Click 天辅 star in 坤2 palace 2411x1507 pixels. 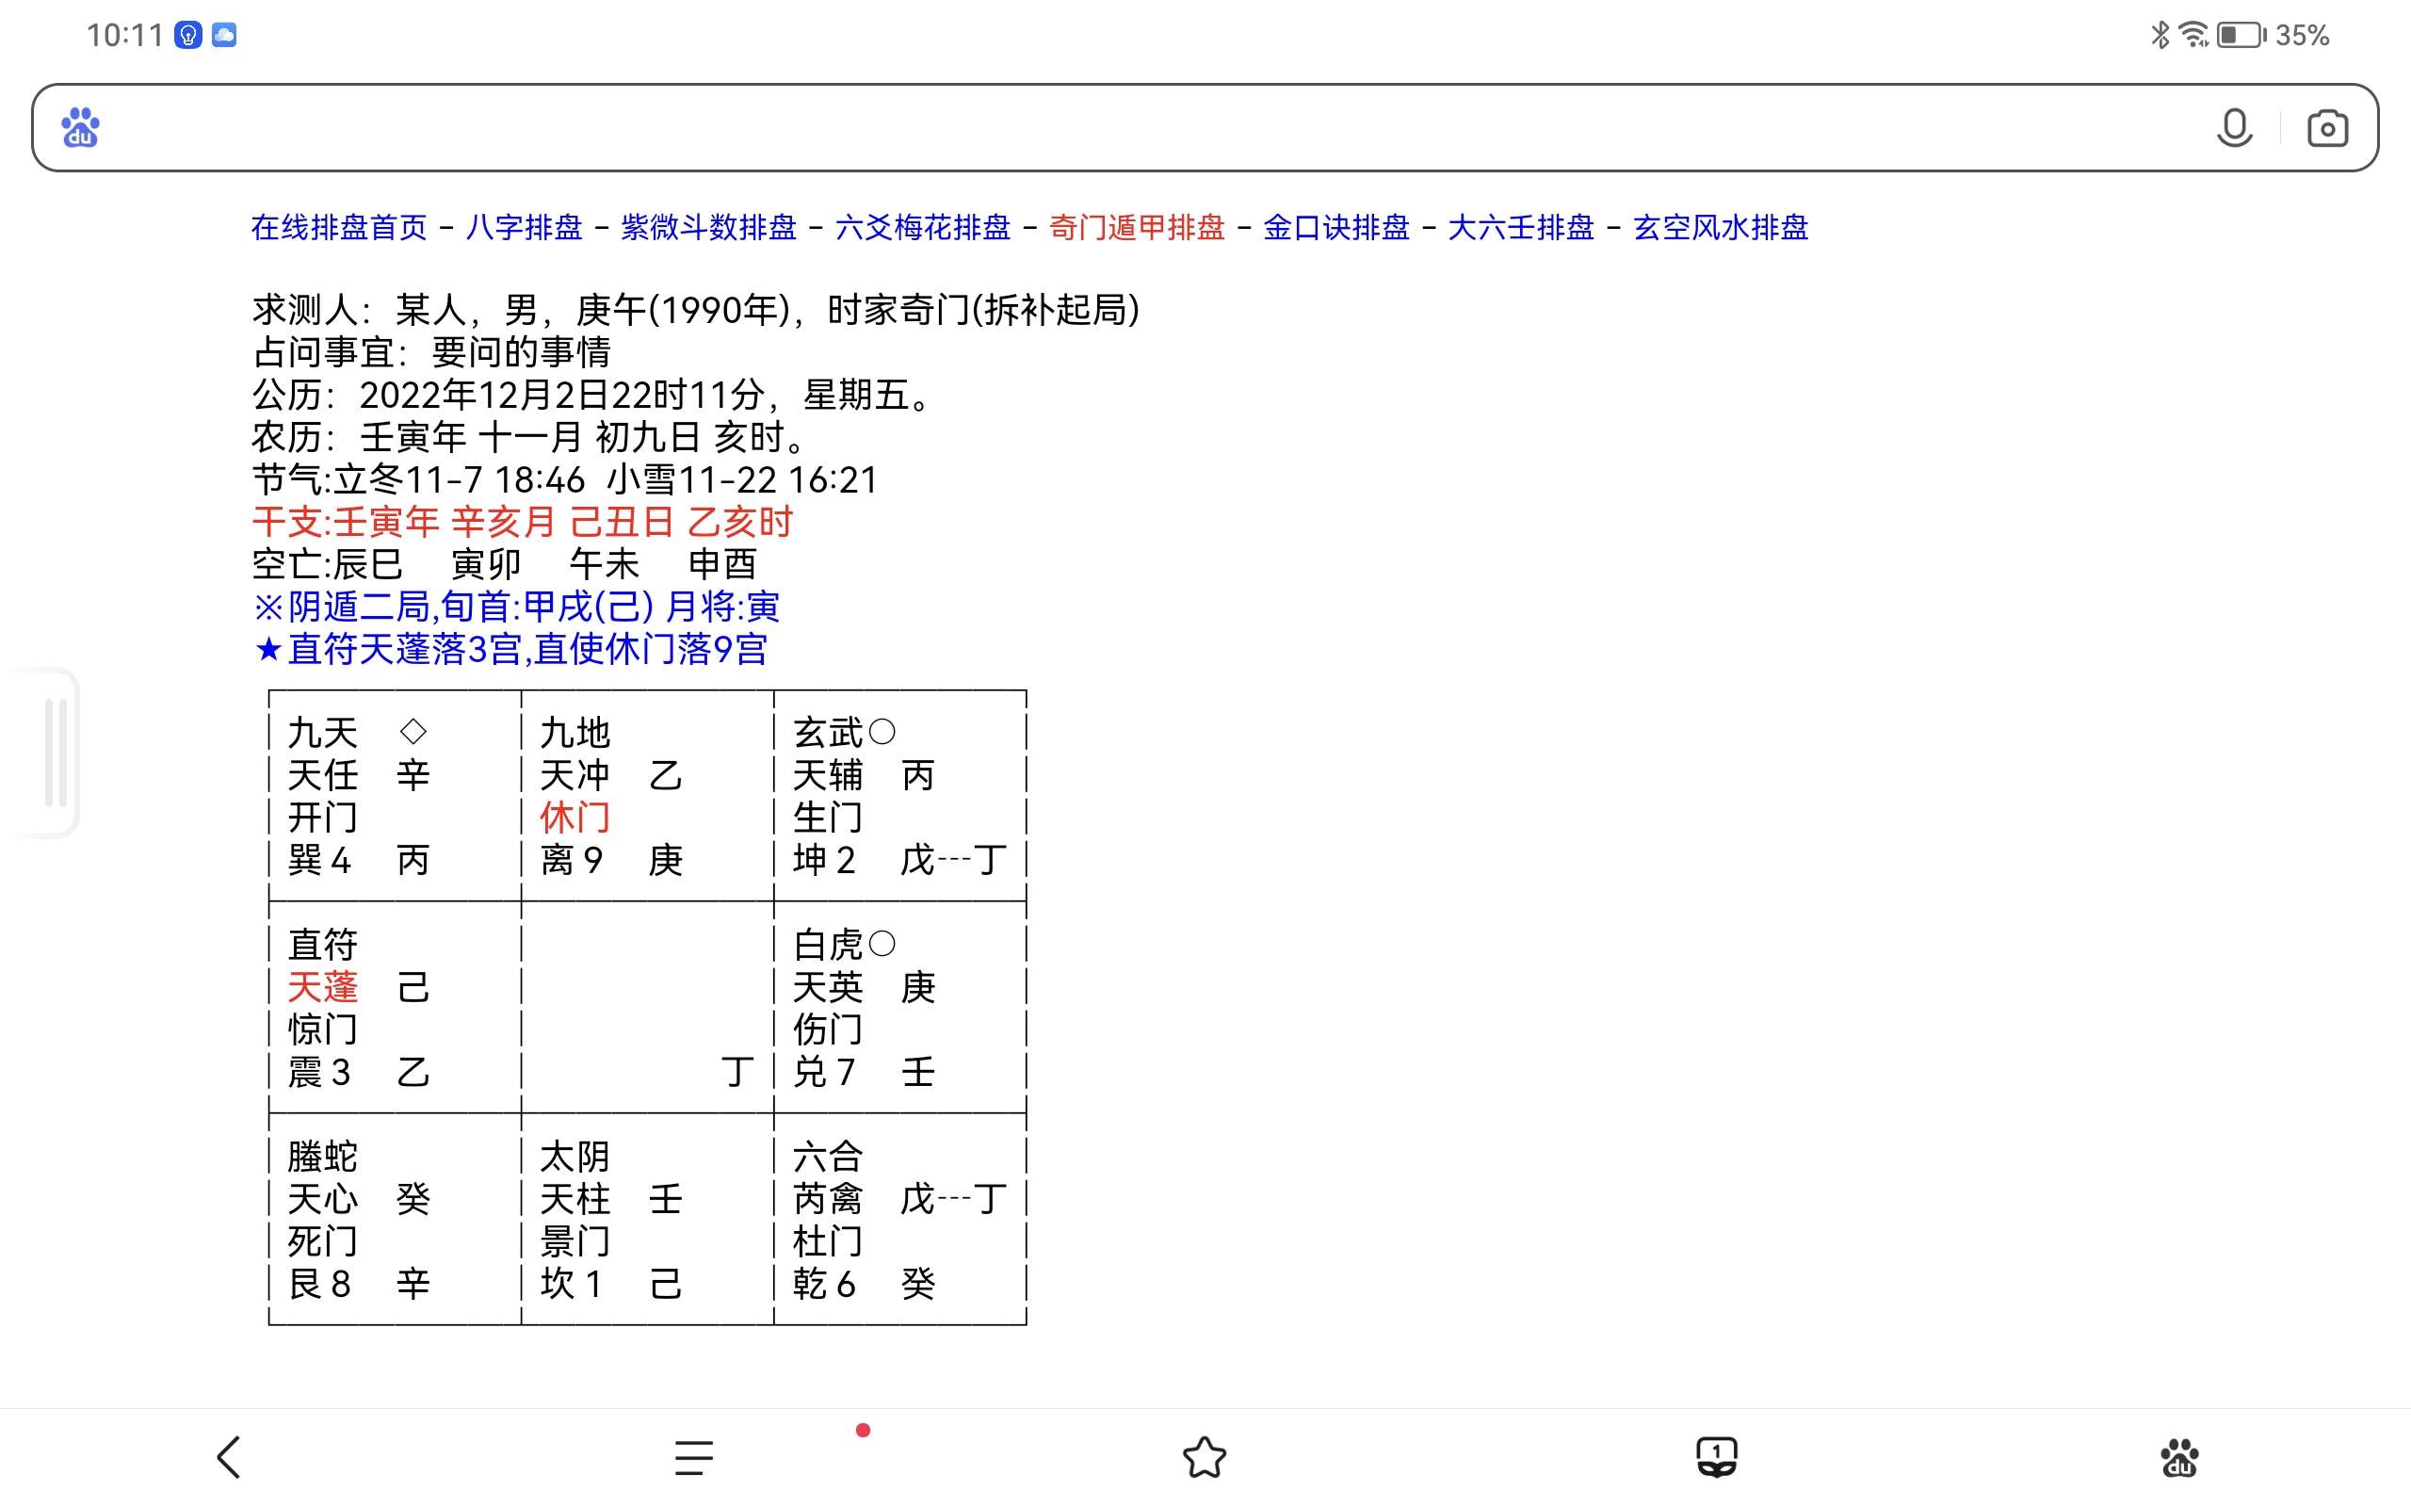pyautogui.click(x=827, y=775)
